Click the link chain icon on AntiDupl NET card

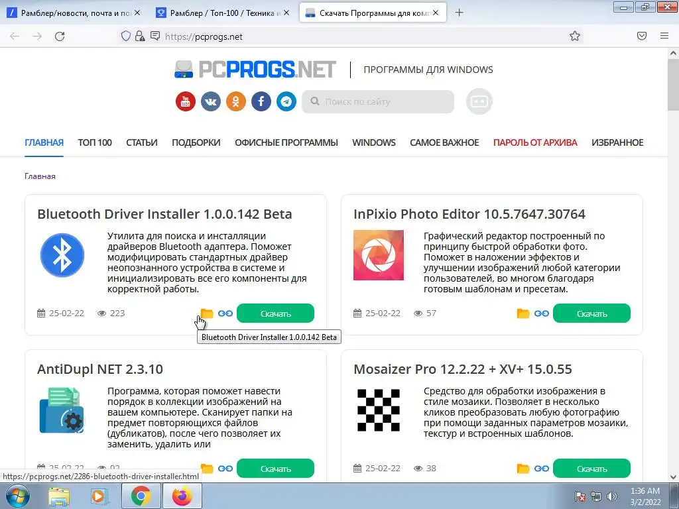[x=225, y=469]
